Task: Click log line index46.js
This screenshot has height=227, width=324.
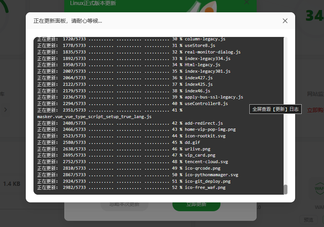Action: pos(124,91)
